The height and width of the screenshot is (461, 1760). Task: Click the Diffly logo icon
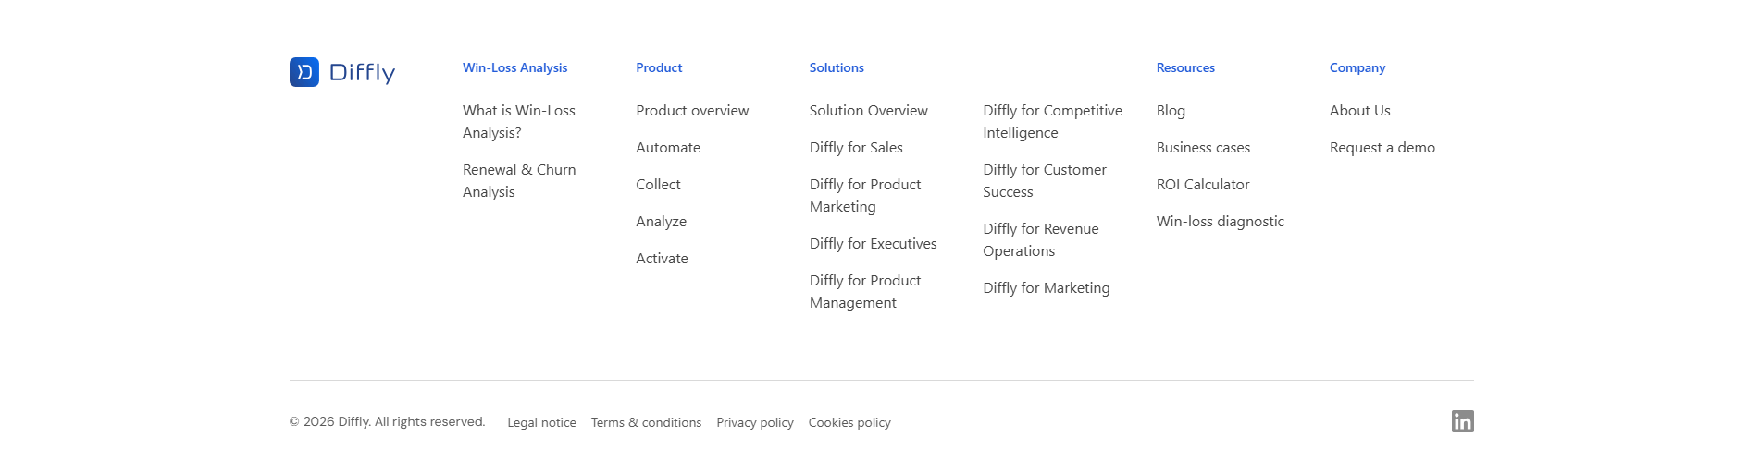tap(304, 72)
